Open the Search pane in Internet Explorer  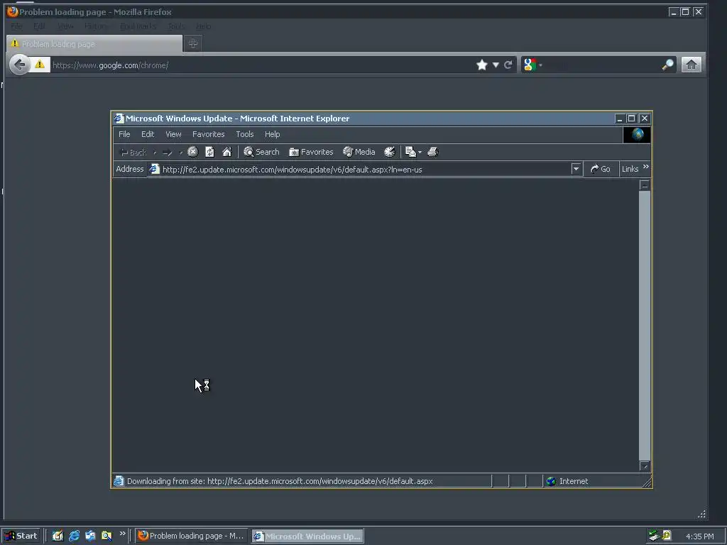click(261, 152)
